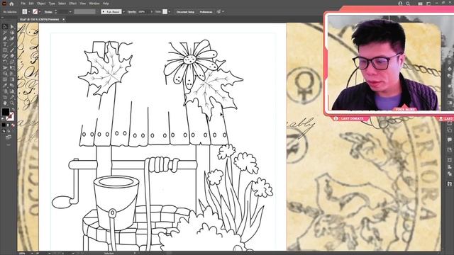Open the Window menu

(94, 4)
